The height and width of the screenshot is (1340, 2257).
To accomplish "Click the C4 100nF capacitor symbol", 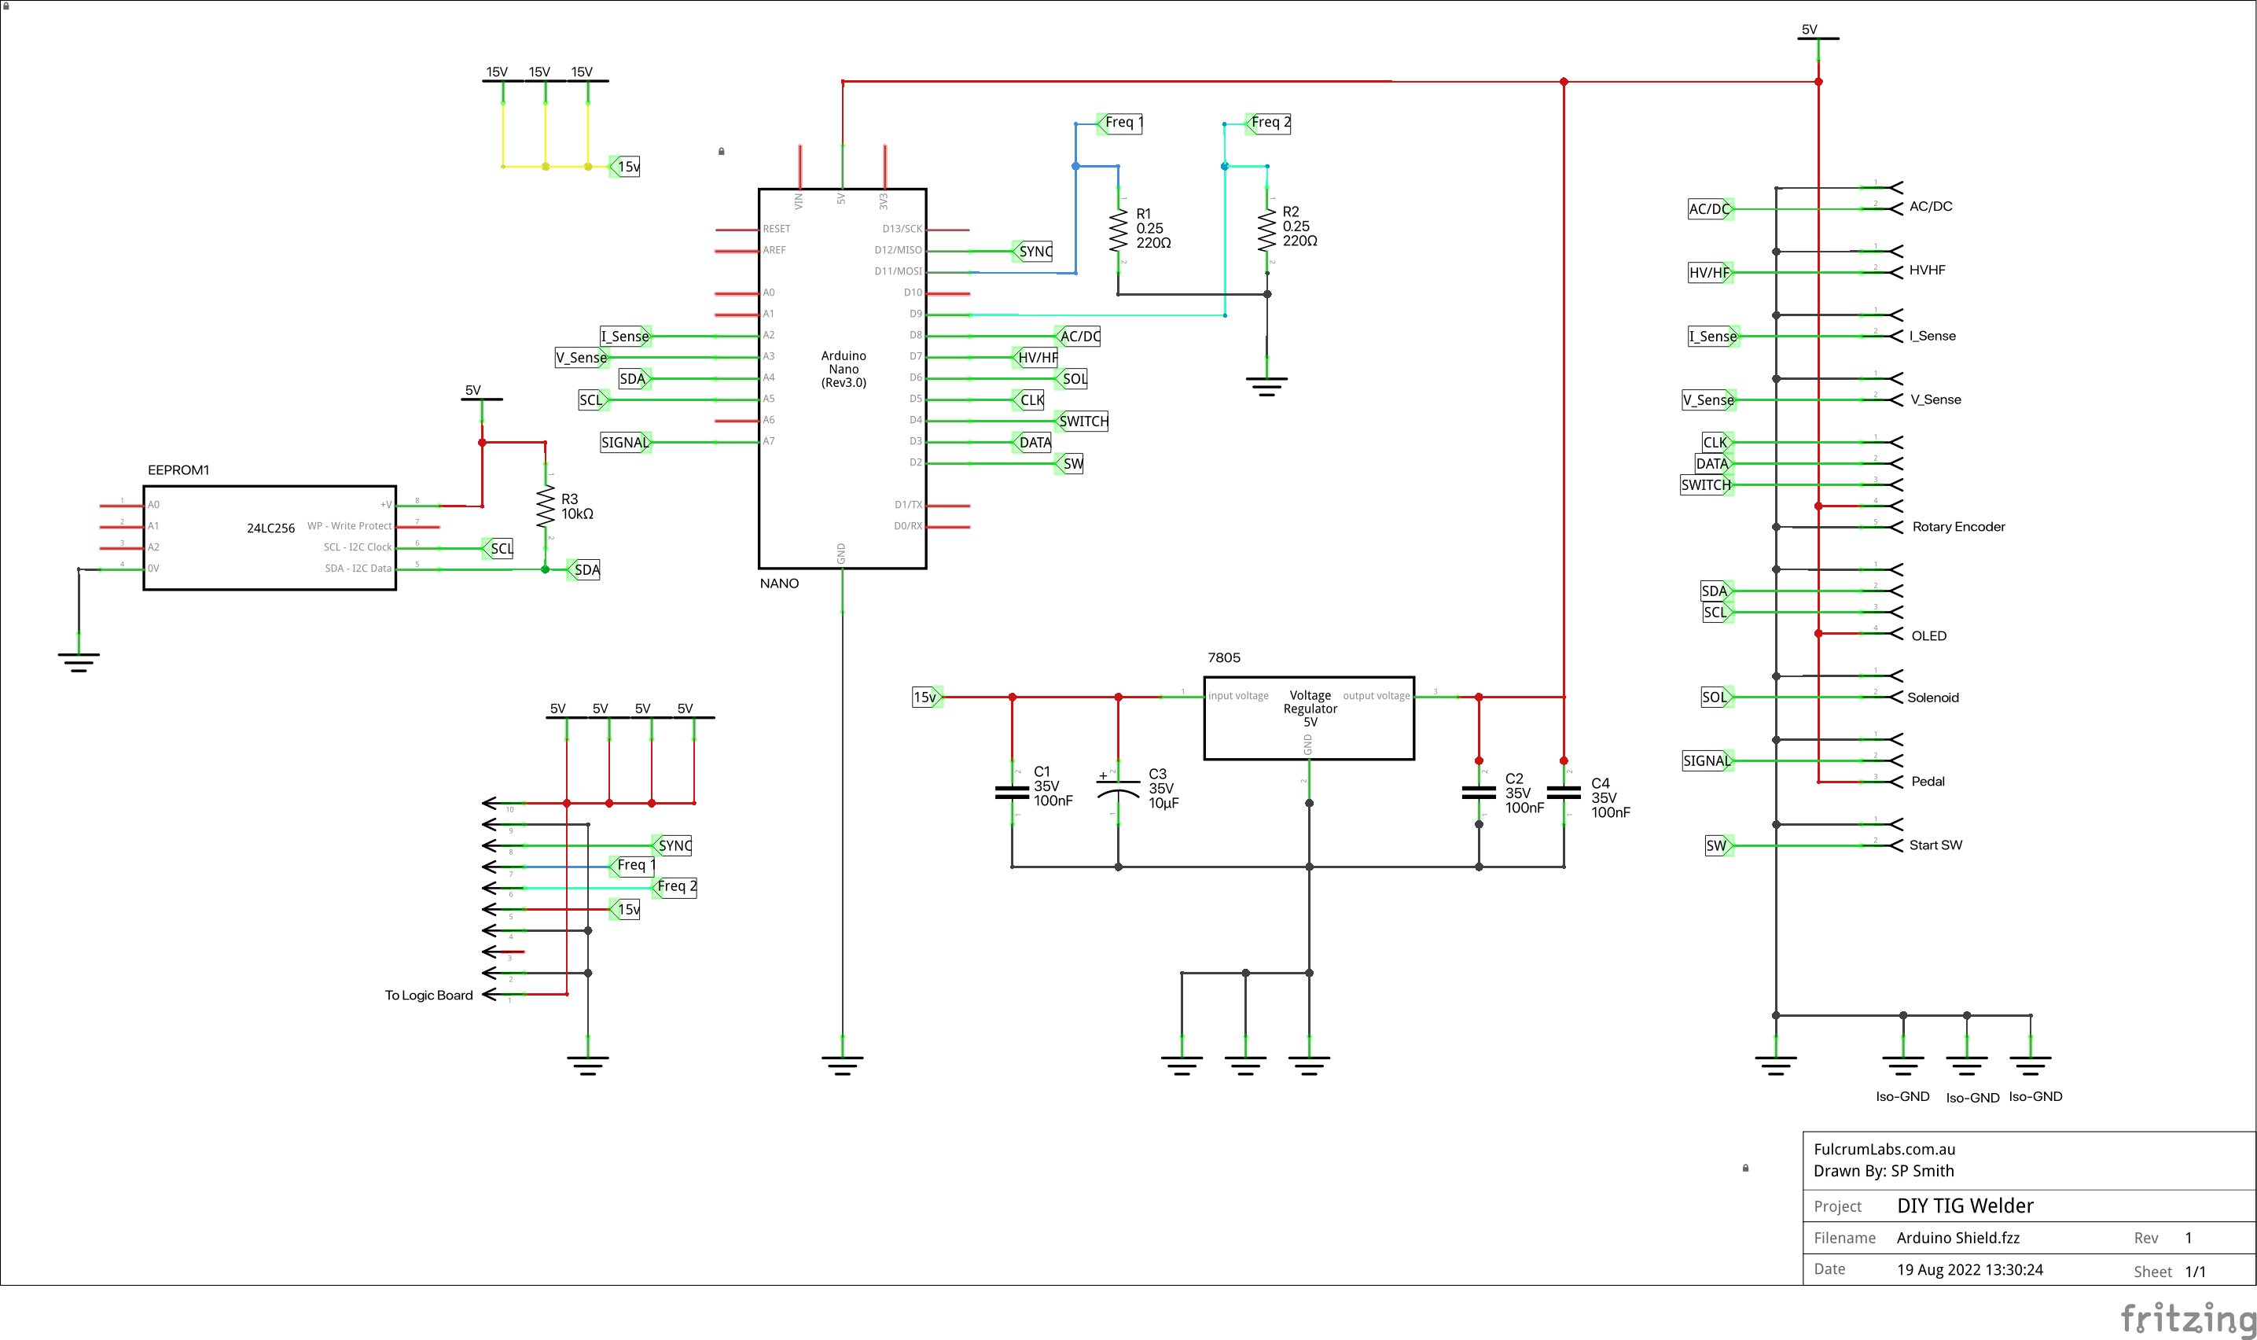I will (x=1564, y=792).
